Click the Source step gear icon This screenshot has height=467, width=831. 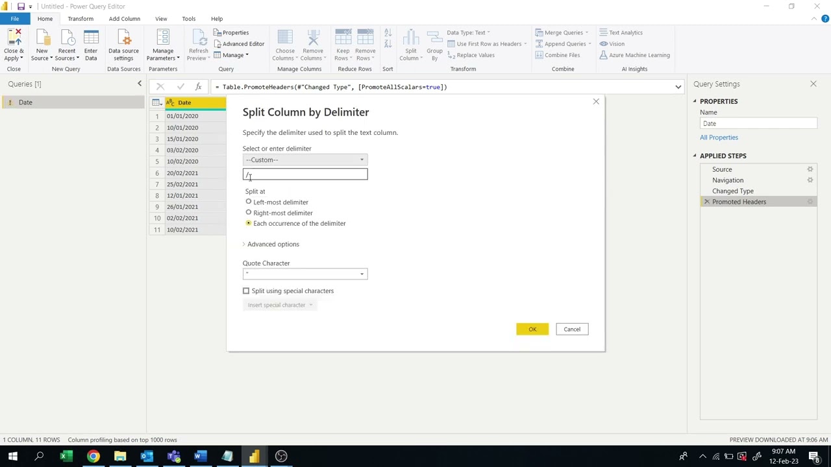point(810,169)
